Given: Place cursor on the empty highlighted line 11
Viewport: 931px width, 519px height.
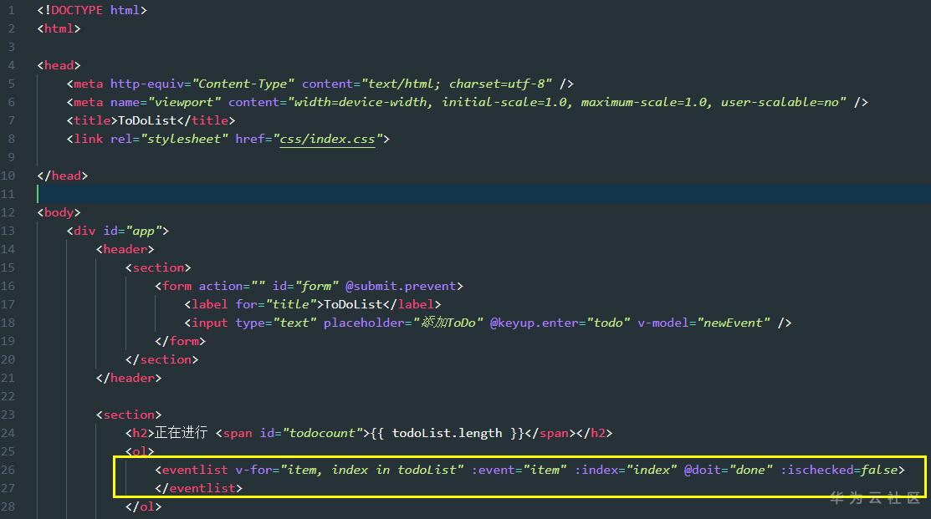Looking at the screenshot, I should coord(484,194).
